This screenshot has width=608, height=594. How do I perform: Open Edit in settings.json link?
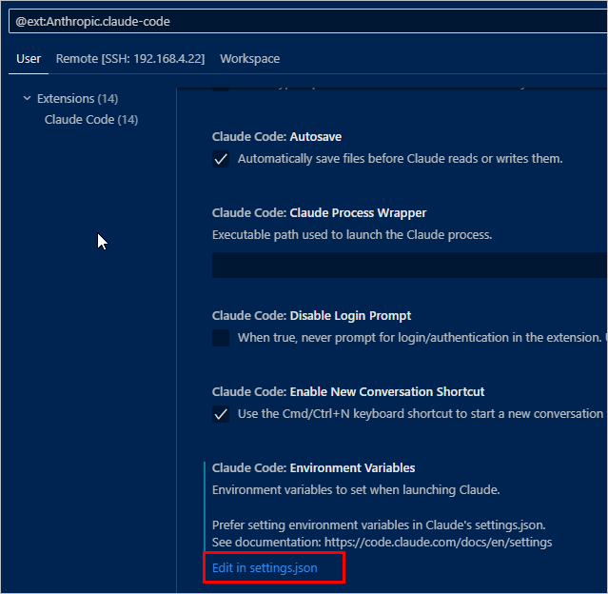265,568
